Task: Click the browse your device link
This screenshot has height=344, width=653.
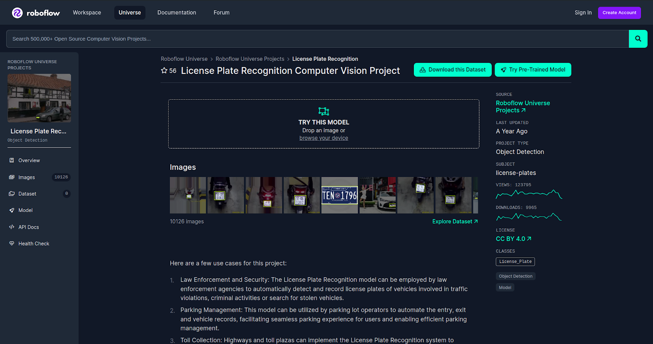Action: pos(324,138)
